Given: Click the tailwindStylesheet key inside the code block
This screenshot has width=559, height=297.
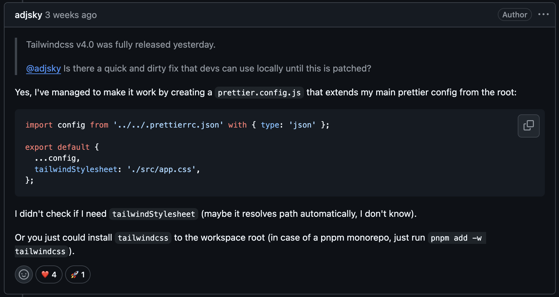Looking at the screenshot, I should (x=76, y=169).
